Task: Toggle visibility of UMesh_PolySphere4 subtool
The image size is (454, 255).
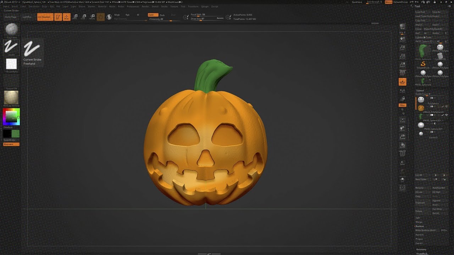Action: pyautogui.click(x=447, y=107)
